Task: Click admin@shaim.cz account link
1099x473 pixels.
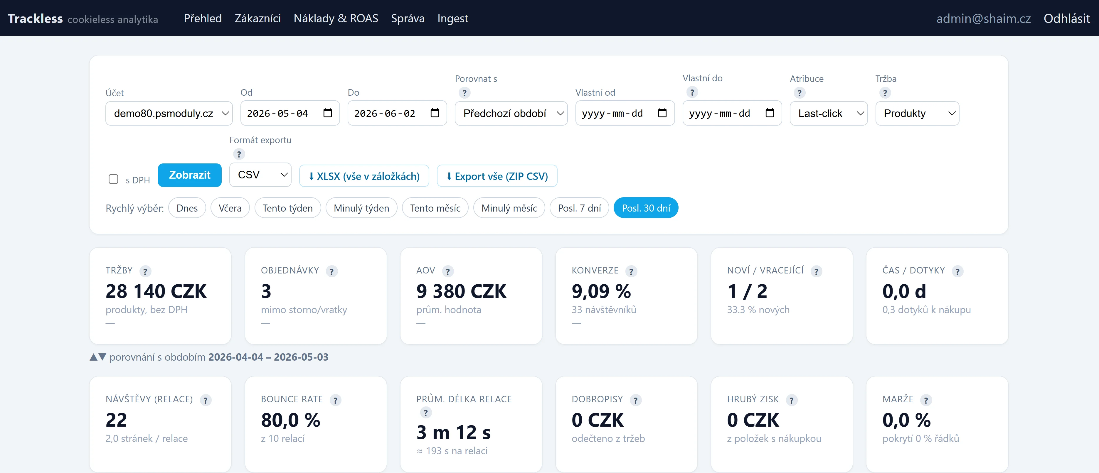Action: tap(983, 18)
